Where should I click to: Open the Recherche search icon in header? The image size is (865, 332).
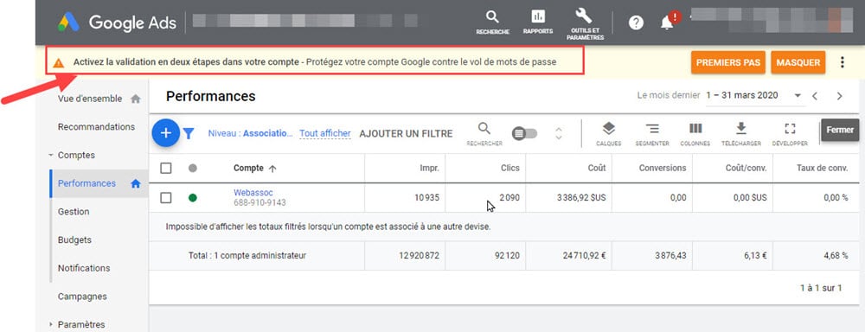[492, 16]
